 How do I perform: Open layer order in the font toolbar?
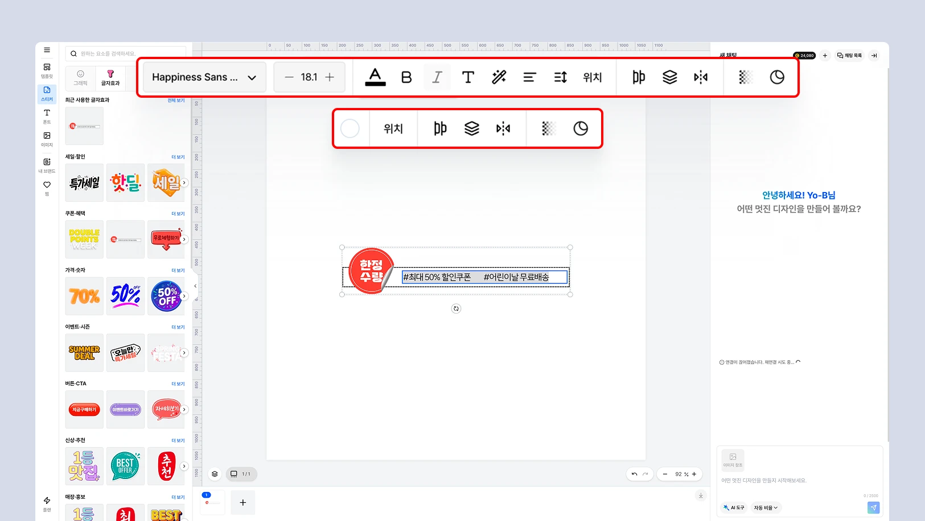click(670, 77)
